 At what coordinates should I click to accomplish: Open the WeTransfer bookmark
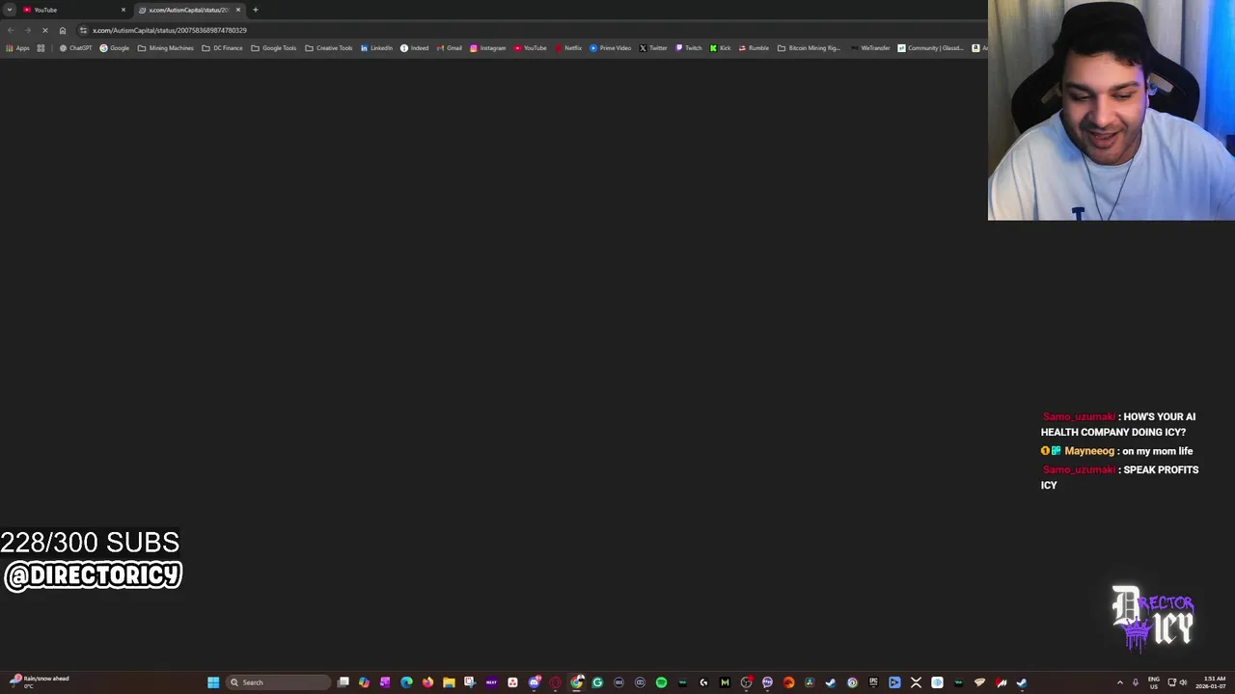click(x=871, y=48)
